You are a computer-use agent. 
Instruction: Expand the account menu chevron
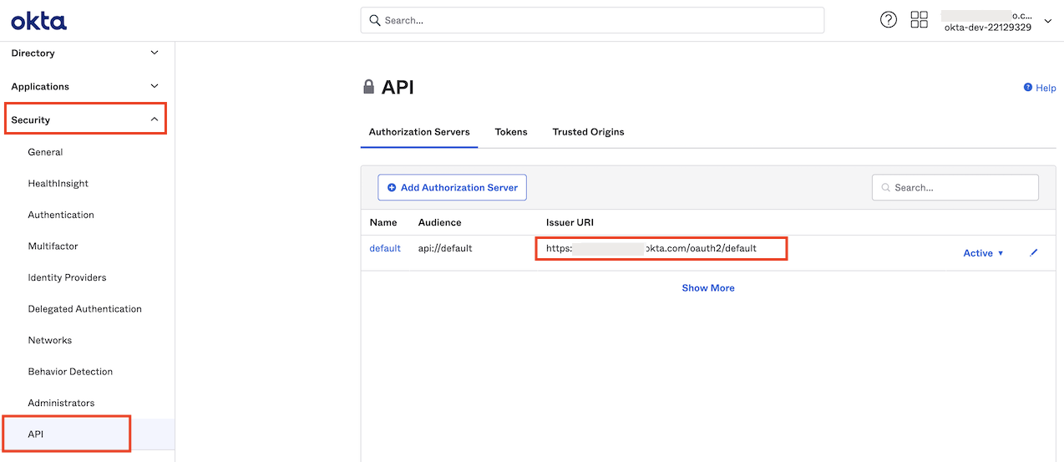tap(1048, 22)
